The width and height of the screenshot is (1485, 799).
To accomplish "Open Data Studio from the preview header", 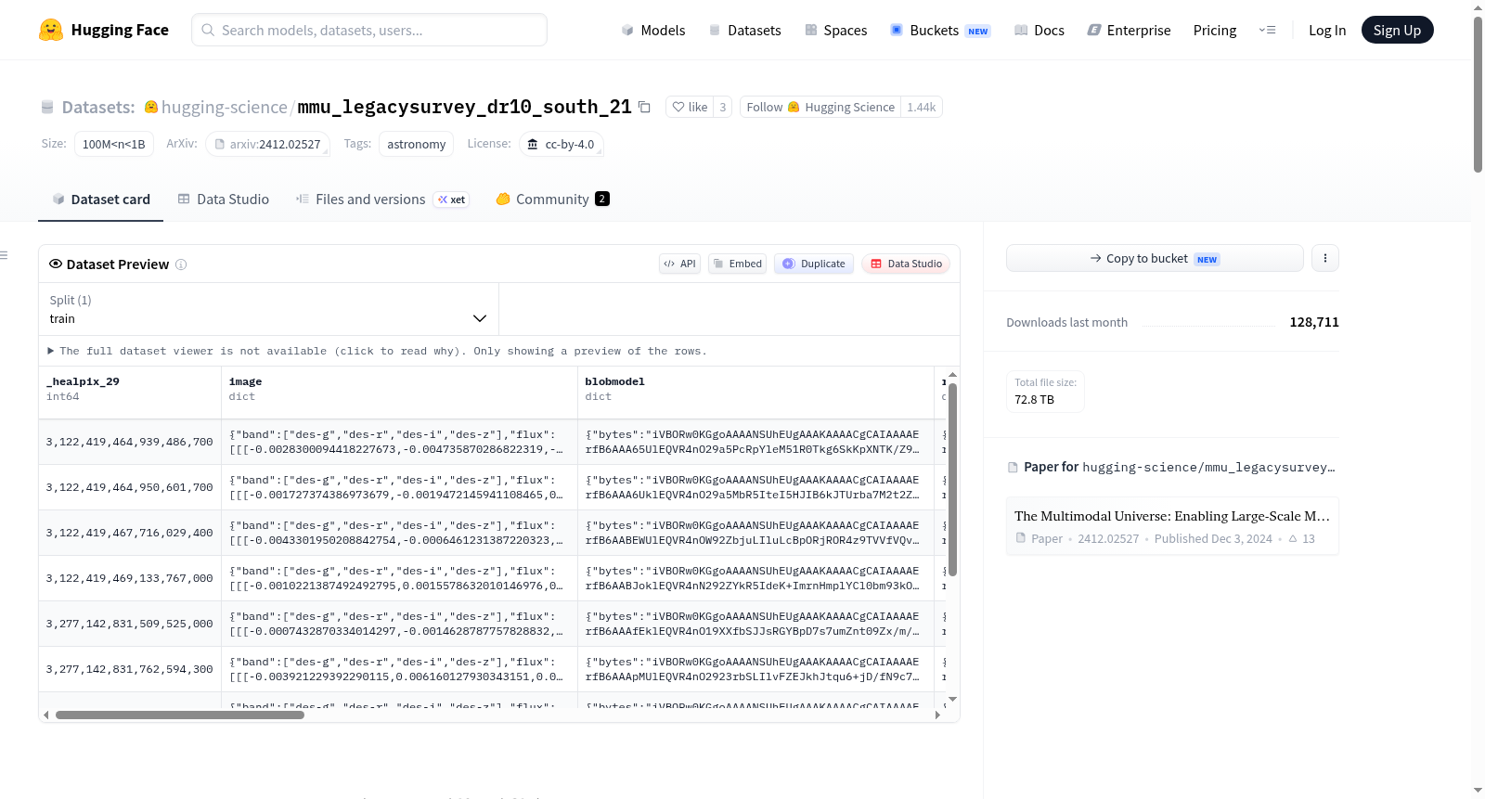I will (906, 264).
